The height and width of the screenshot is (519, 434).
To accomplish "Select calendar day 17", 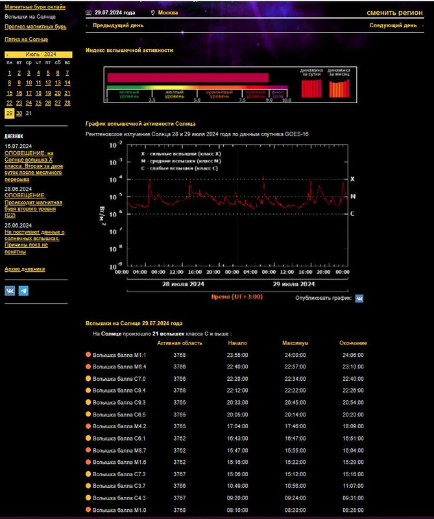I will (29, 93).
